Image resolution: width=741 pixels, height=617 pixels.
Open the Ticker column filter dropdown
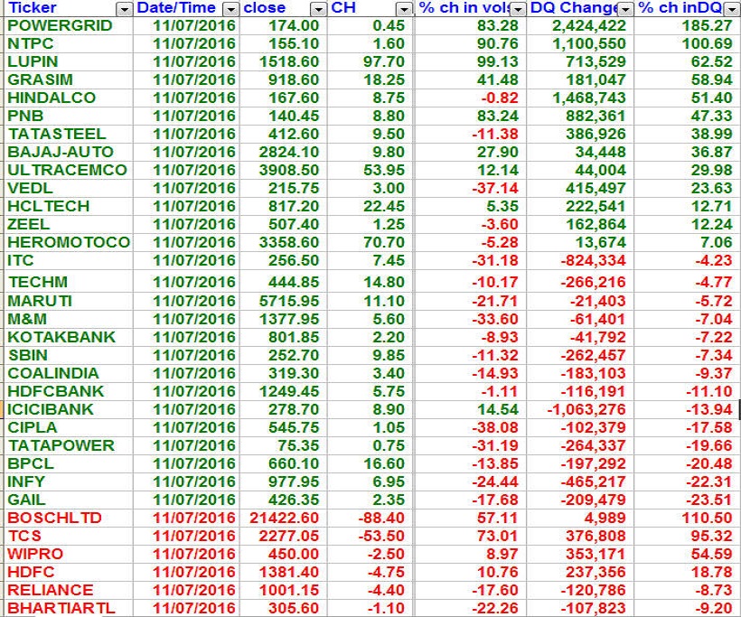123,8
